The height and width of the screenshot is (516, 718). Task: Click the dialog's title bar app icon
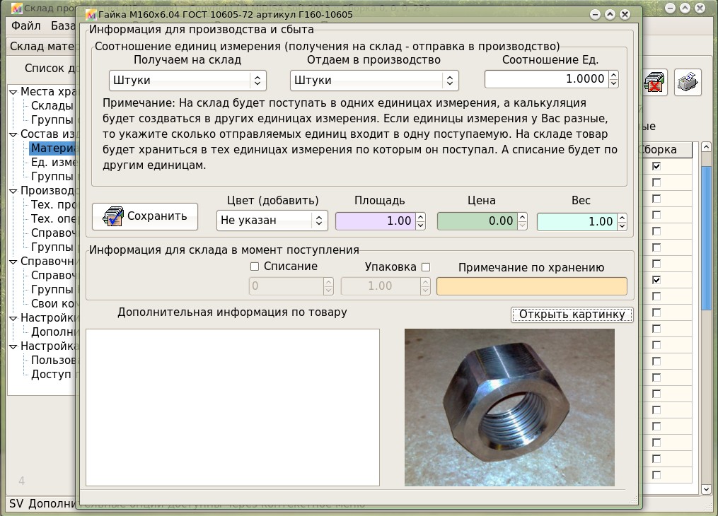[89, 15]
